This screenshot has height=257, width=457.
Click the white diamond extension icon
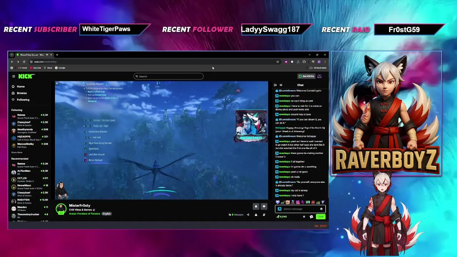pos(292,62)
